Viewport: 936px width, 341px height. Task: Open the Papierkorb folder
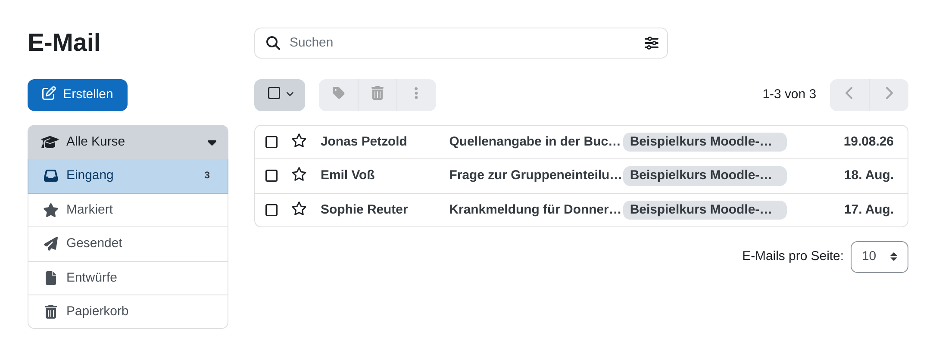coord(128,312)
